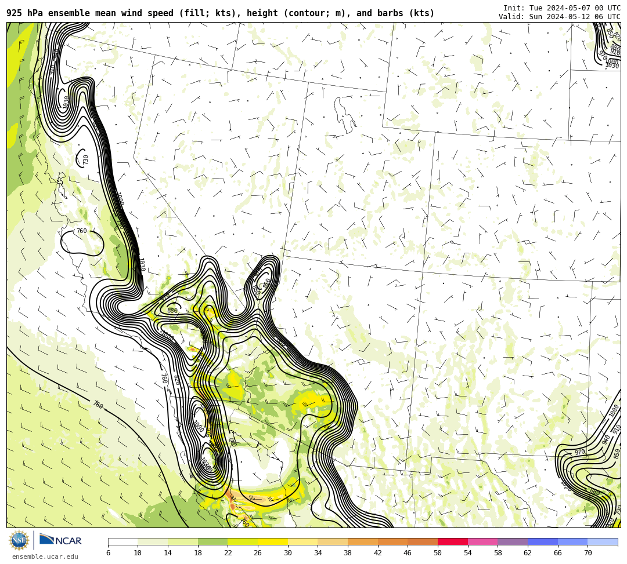The width and height of the screenshot is (627, 564).
Task: Click the colorbar label 70
Action: click(588, 553)
